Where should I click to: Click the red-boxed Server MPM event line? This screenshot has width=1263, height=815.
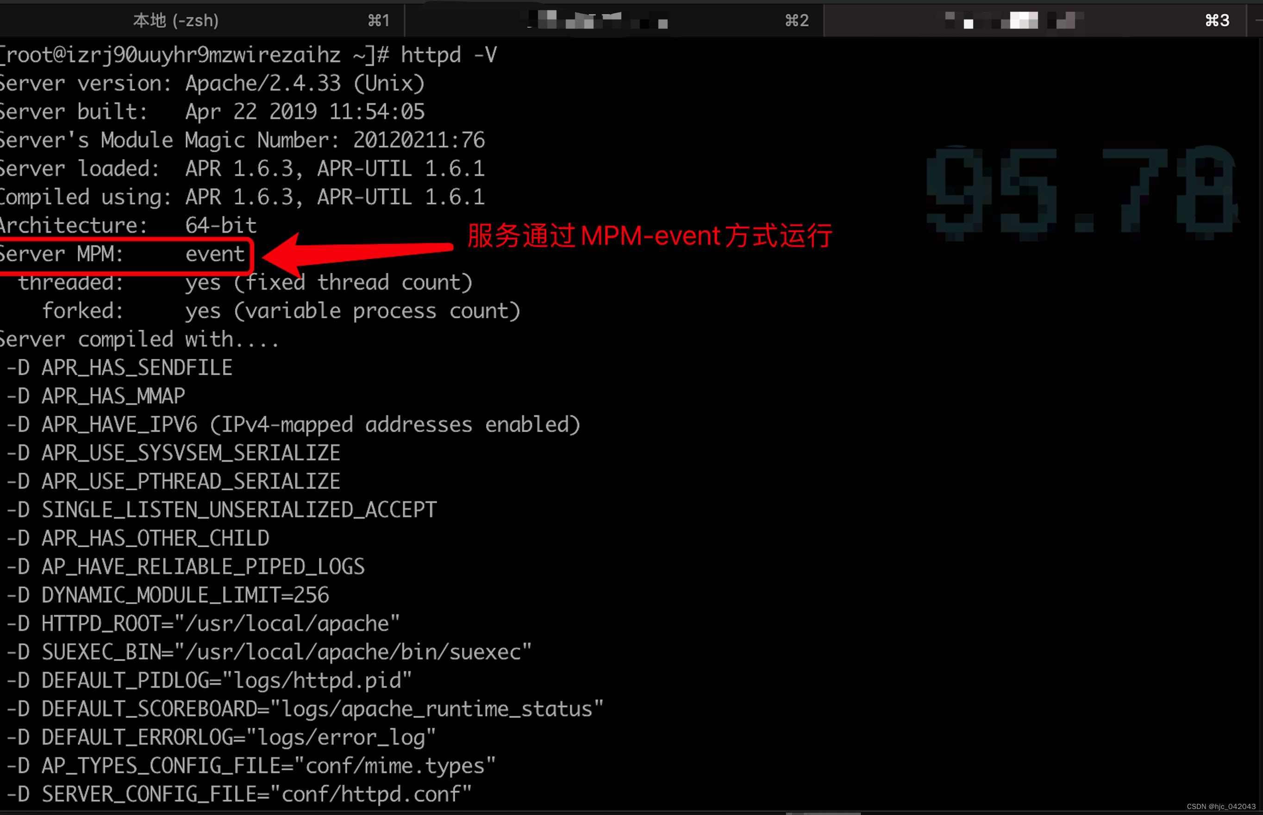coord(123,254)
